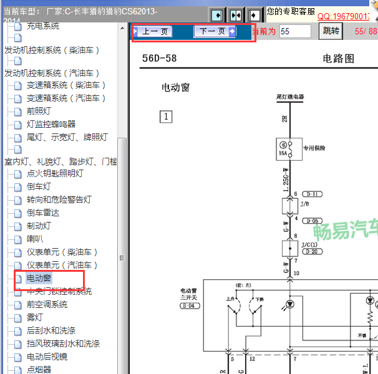Click the tree panel vertical scrollbar thumb
This screenshot has width=378, height=374.
pyautogui.click(x=122, y=258)
